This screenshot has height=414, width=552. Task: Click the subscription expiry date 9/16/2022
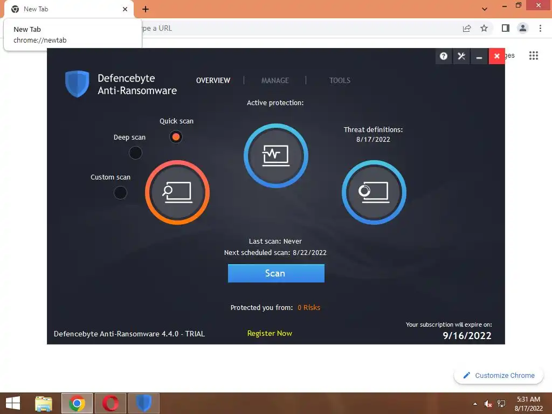pyautogui.click(x=467, y=335)
